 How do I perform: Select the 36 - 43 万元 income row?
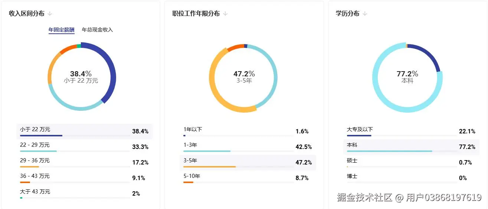[84, 178]
